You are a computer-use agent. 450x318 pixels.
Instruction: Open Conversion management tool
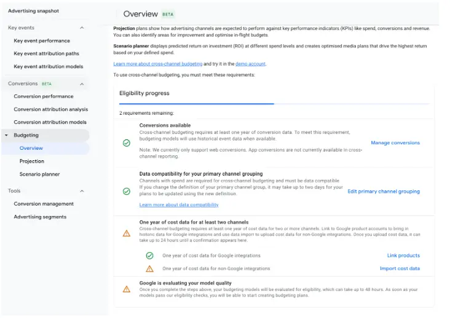44,204
